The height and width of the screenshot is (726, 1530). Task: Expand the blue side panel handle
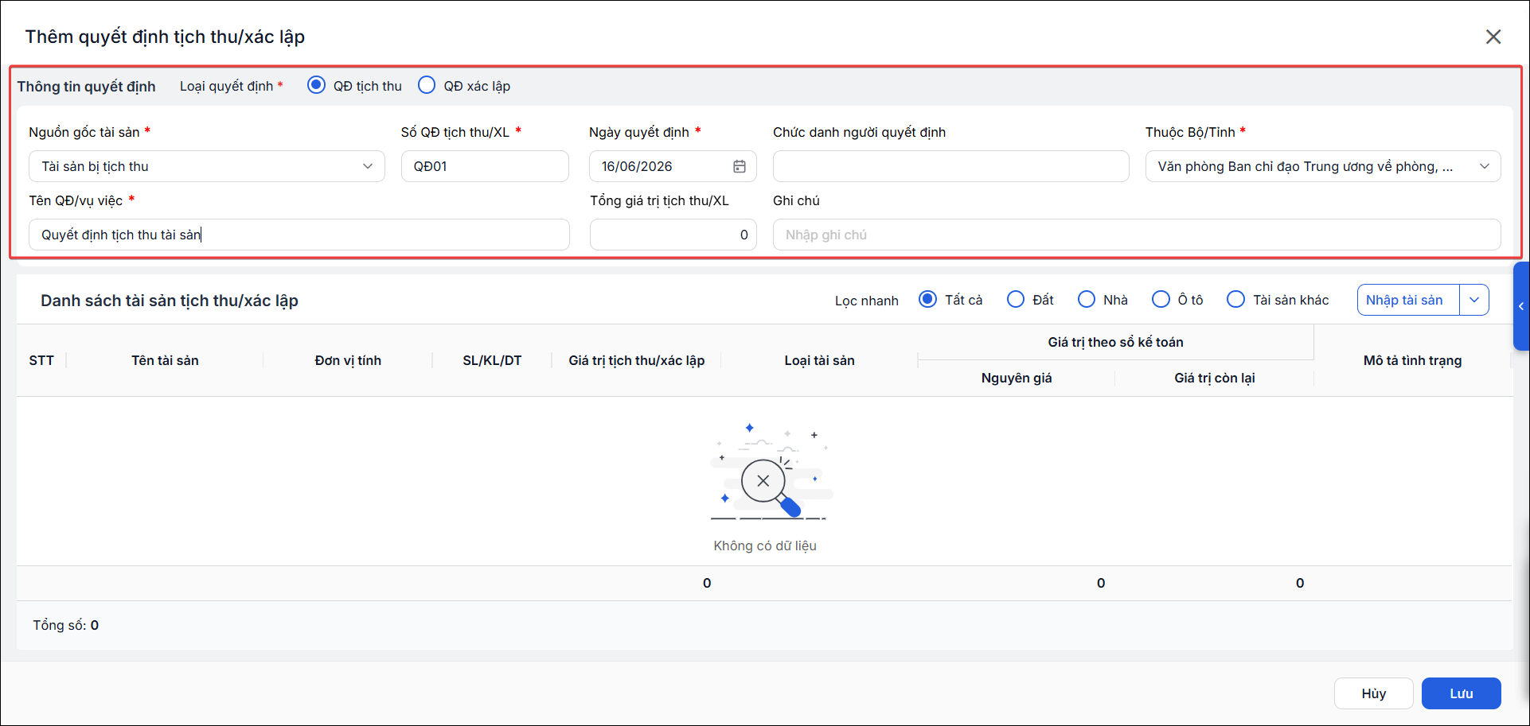[x=1521, y=306]
